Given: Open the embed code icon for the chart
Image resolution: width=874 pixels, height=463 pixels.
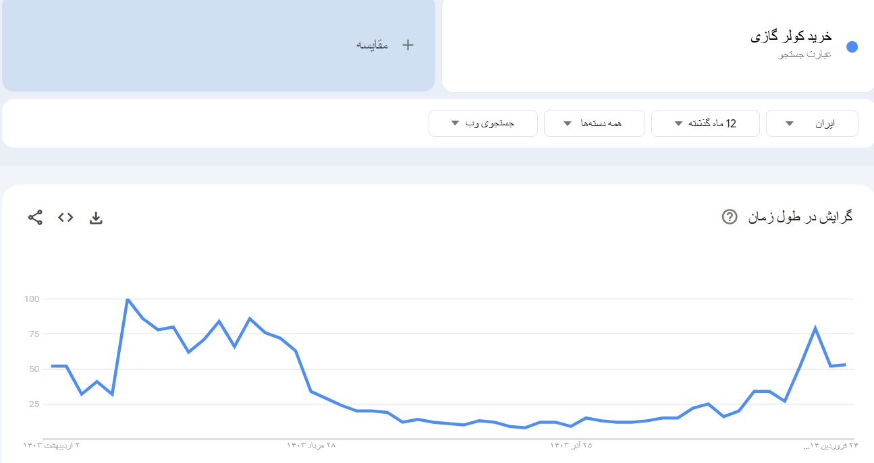Looking at the screenshot, I should (x=65, y=218).
